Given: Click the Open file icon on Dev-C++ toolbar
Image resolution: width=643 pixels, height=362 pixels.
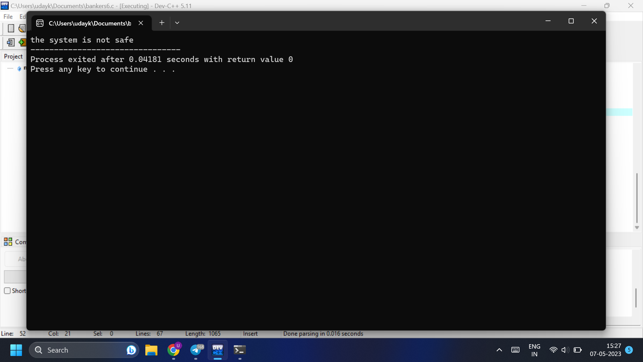Looking at the screenshot, I should (x=22, y=28).
